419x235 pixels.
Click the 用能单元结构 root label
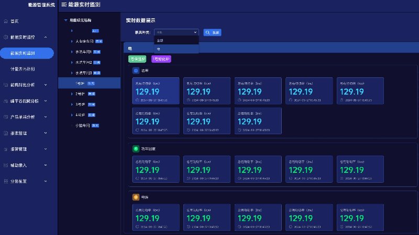(x=81, y=20)
